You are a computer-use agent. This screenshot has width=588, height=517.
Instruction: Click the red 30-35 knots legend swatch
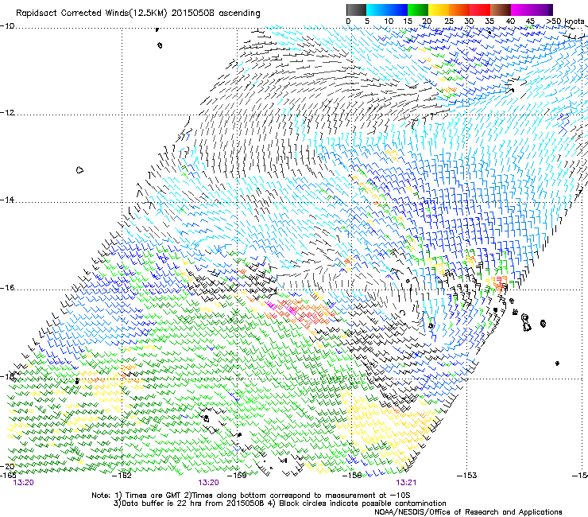pyautogui.click(x=480, y=10)
